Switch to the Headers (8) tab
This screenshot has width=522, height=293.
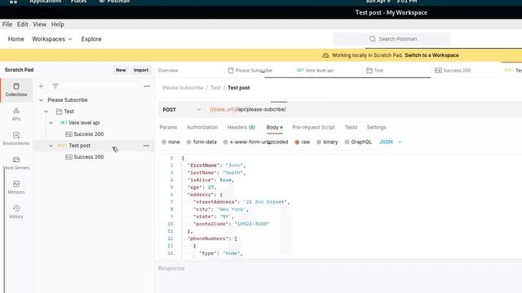[x=241, y=127]
